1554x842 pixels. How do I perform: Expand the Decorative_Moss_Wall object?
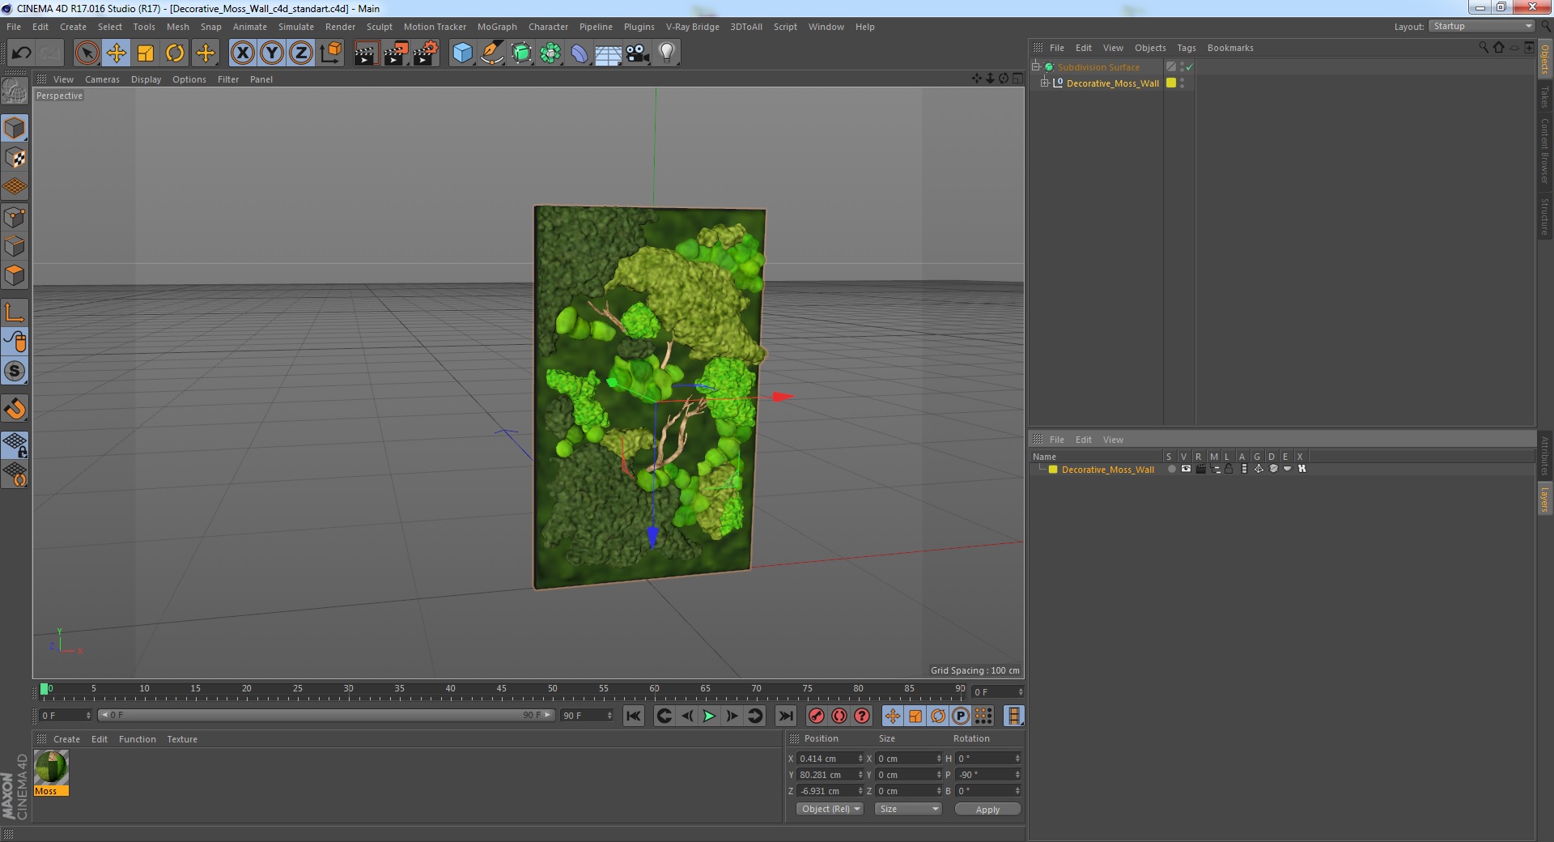(x=1044, y=83)
